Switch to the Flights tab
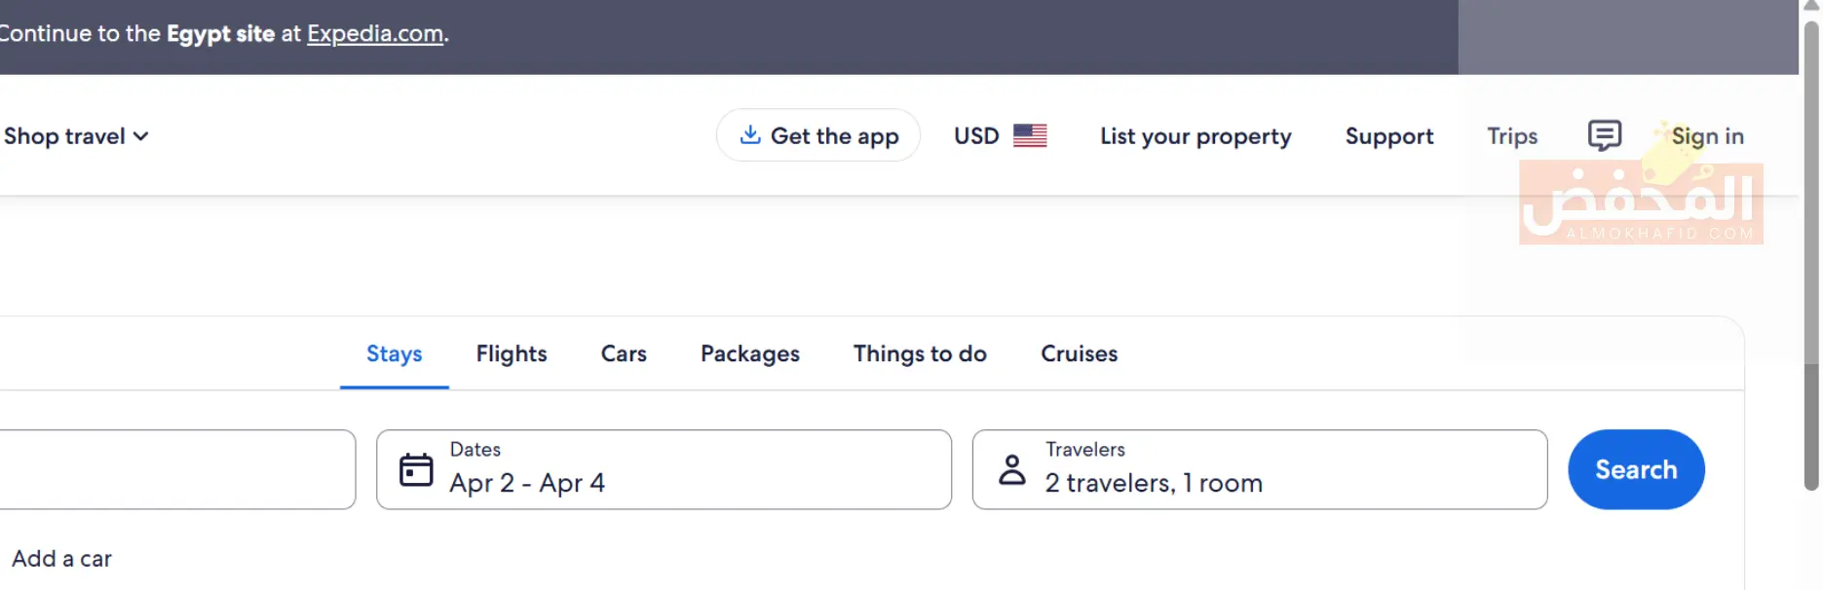 click(512, 353)
